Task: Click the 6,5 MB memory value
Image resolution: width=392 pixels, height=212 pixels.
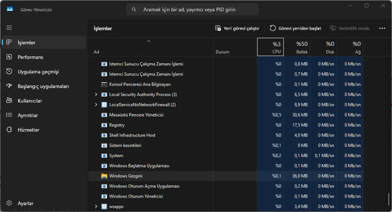Action: point(301,94)
